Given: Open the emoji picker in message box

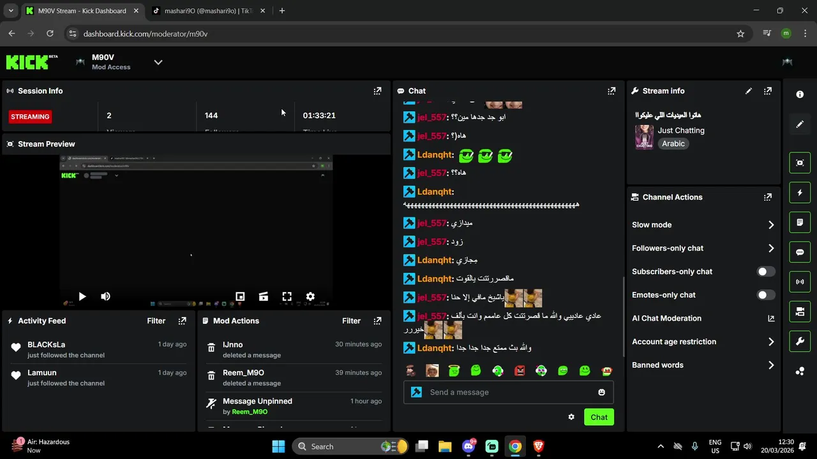Looking at the screenshot, I should [601, 392].
